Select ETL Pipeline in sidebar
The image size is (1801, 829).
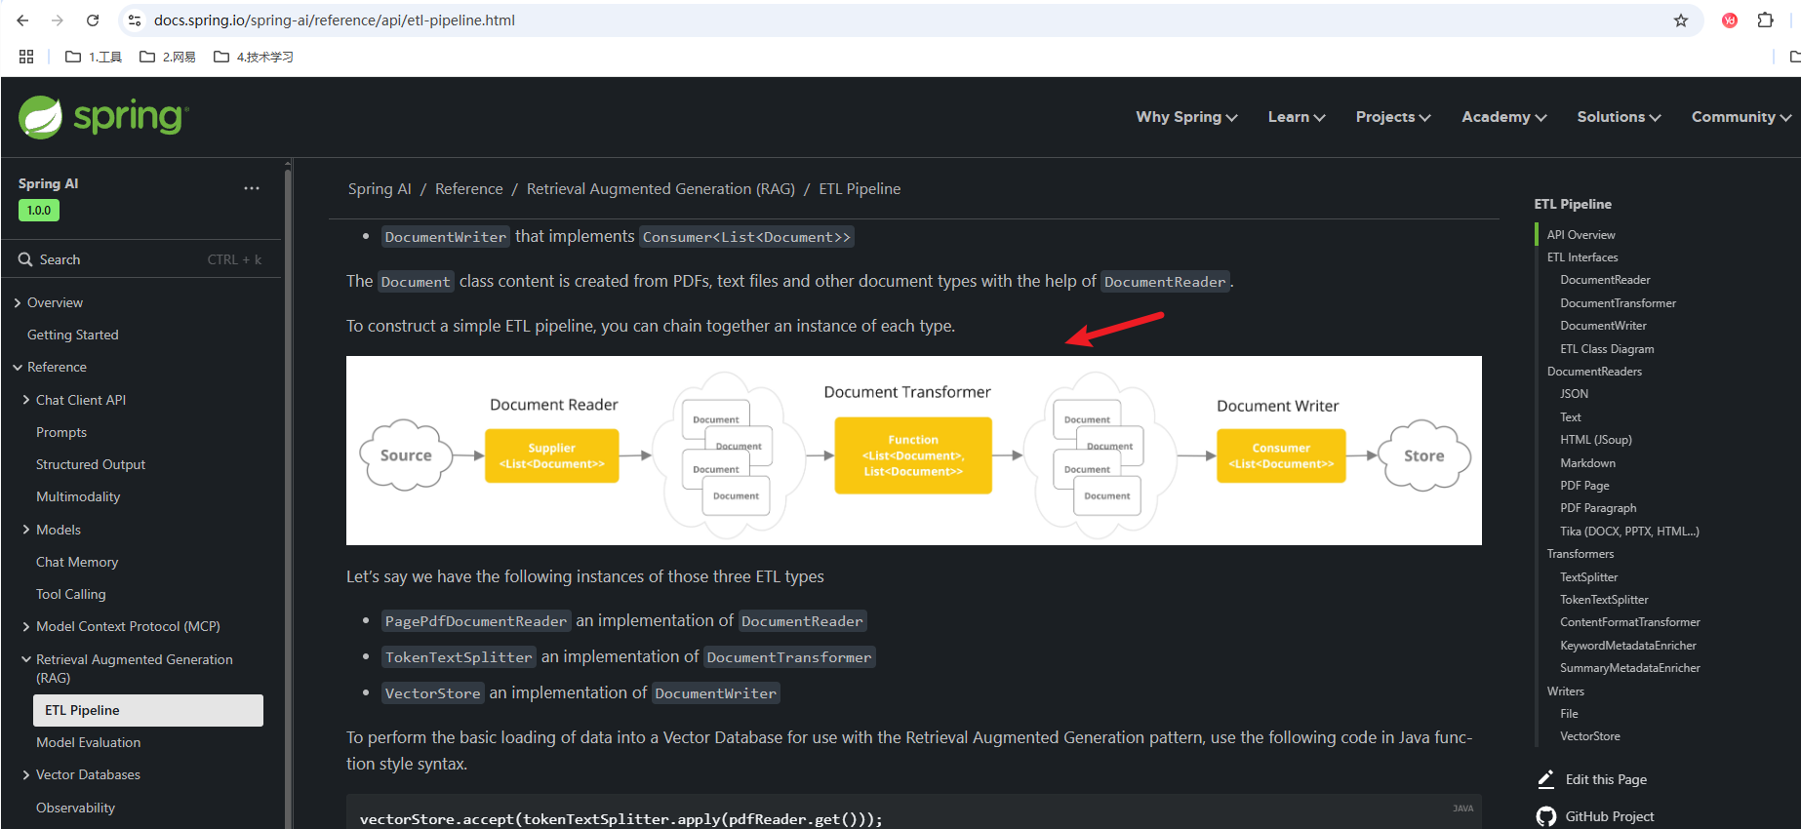[x=148, y=710]
